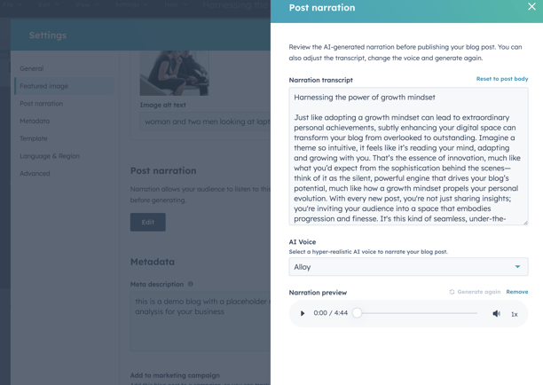Click the Image alt text field
This screenshot has width=543, height=385.
point(205,122)
